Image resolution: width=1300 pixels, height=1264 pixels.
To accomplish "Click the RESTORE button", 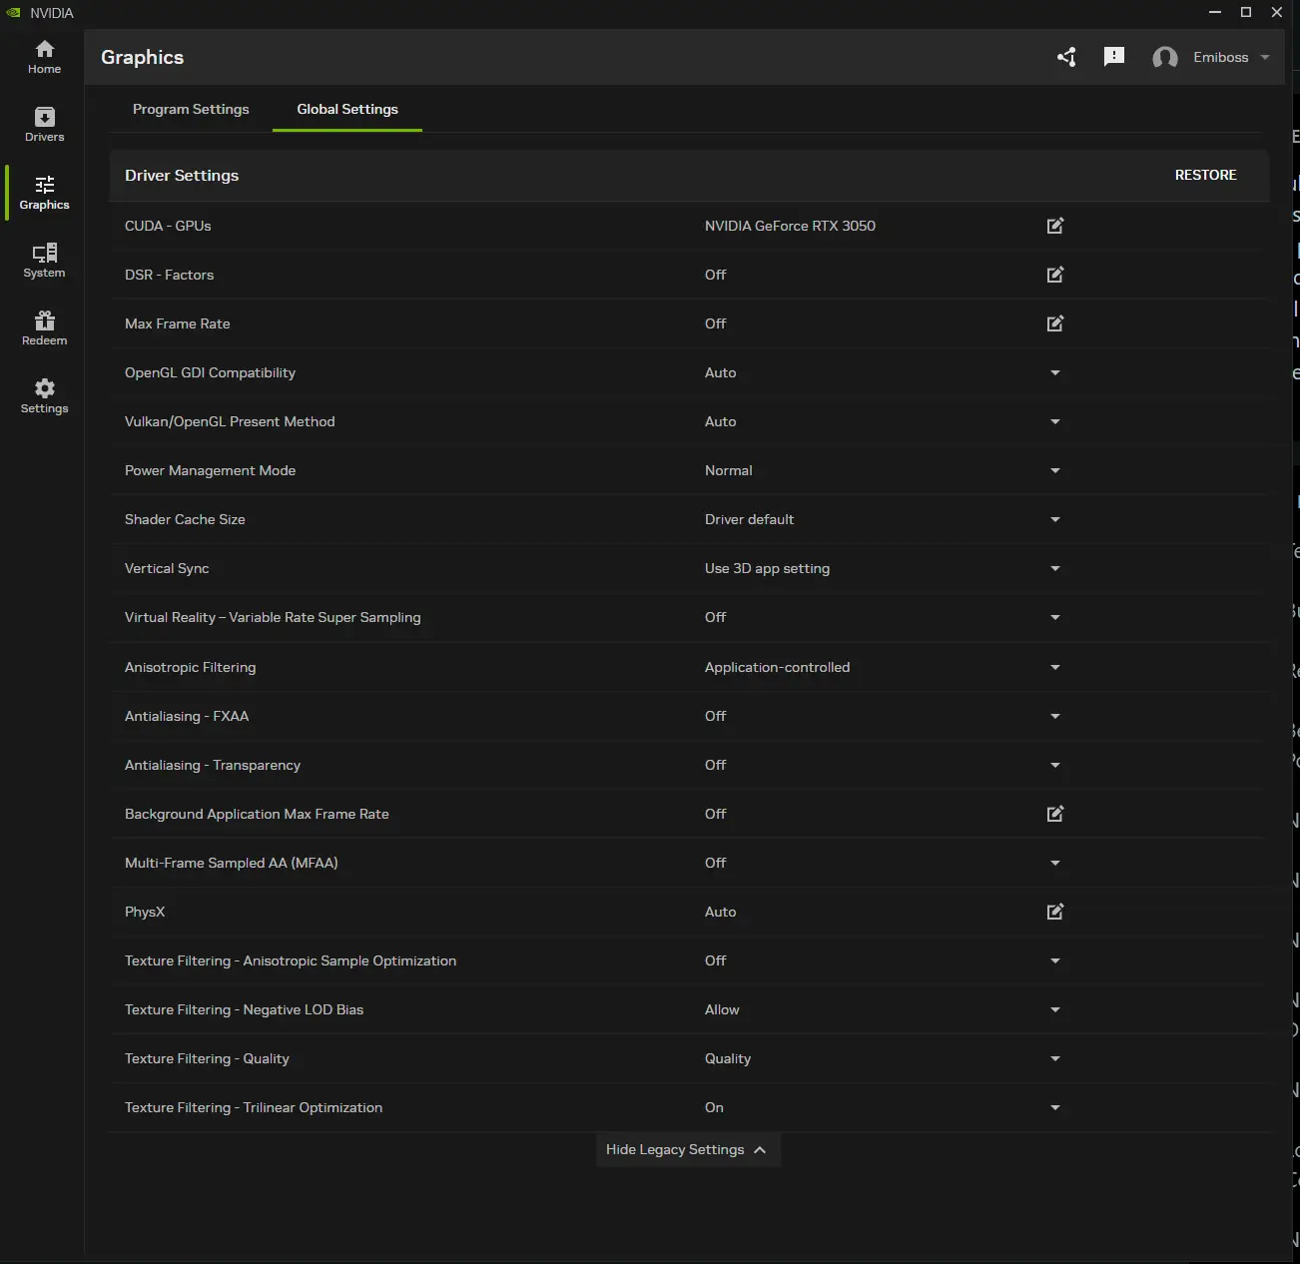I will click(1205, 175).
